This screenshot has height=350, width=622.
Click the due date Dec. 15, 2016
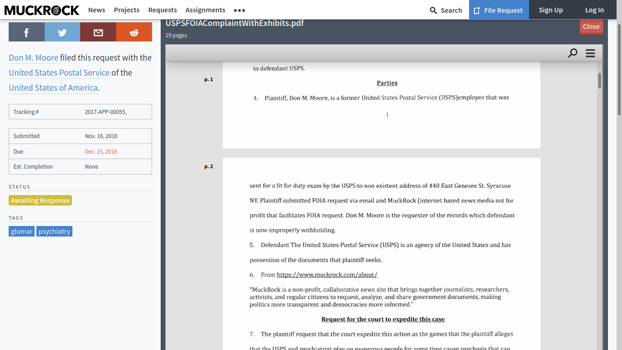click(101, 152)
